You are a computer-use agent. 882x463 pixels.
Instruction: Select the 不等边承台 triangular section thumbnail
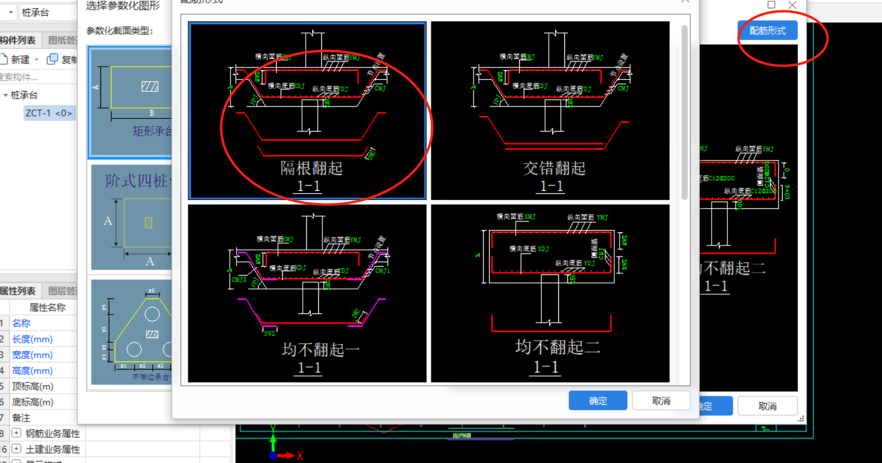[131, 332]
